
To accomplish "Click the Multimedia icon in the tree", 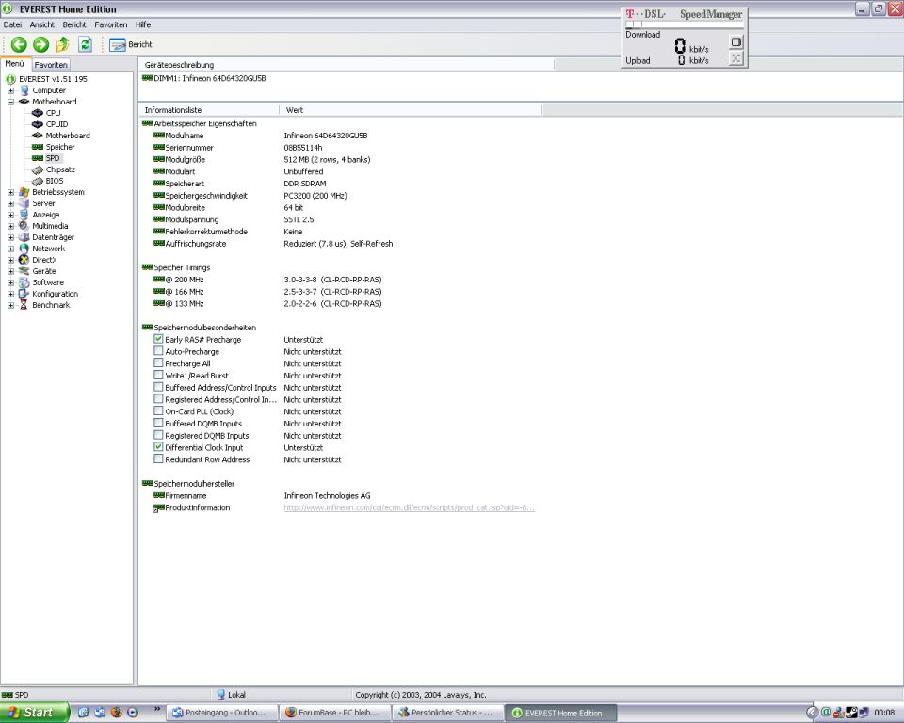I will tap(24, 226).
